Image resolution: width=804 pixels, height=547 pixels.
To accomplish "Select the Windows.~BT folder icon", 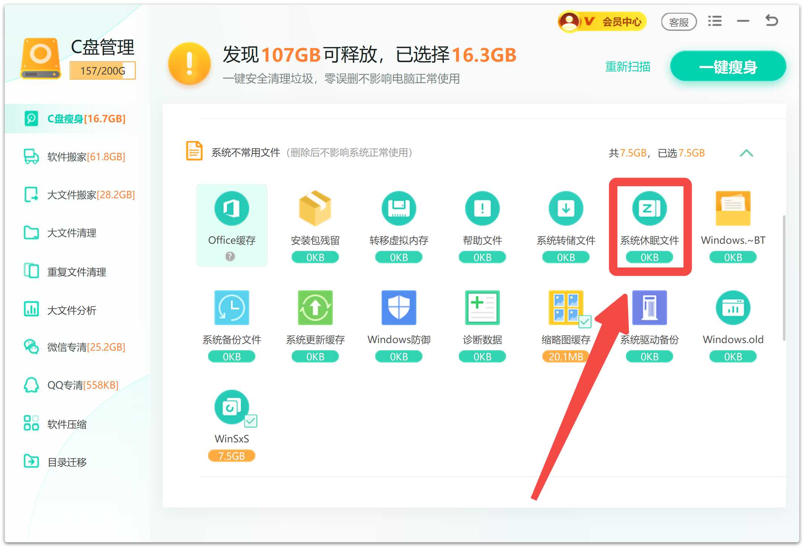I will (x=733, y=208).
